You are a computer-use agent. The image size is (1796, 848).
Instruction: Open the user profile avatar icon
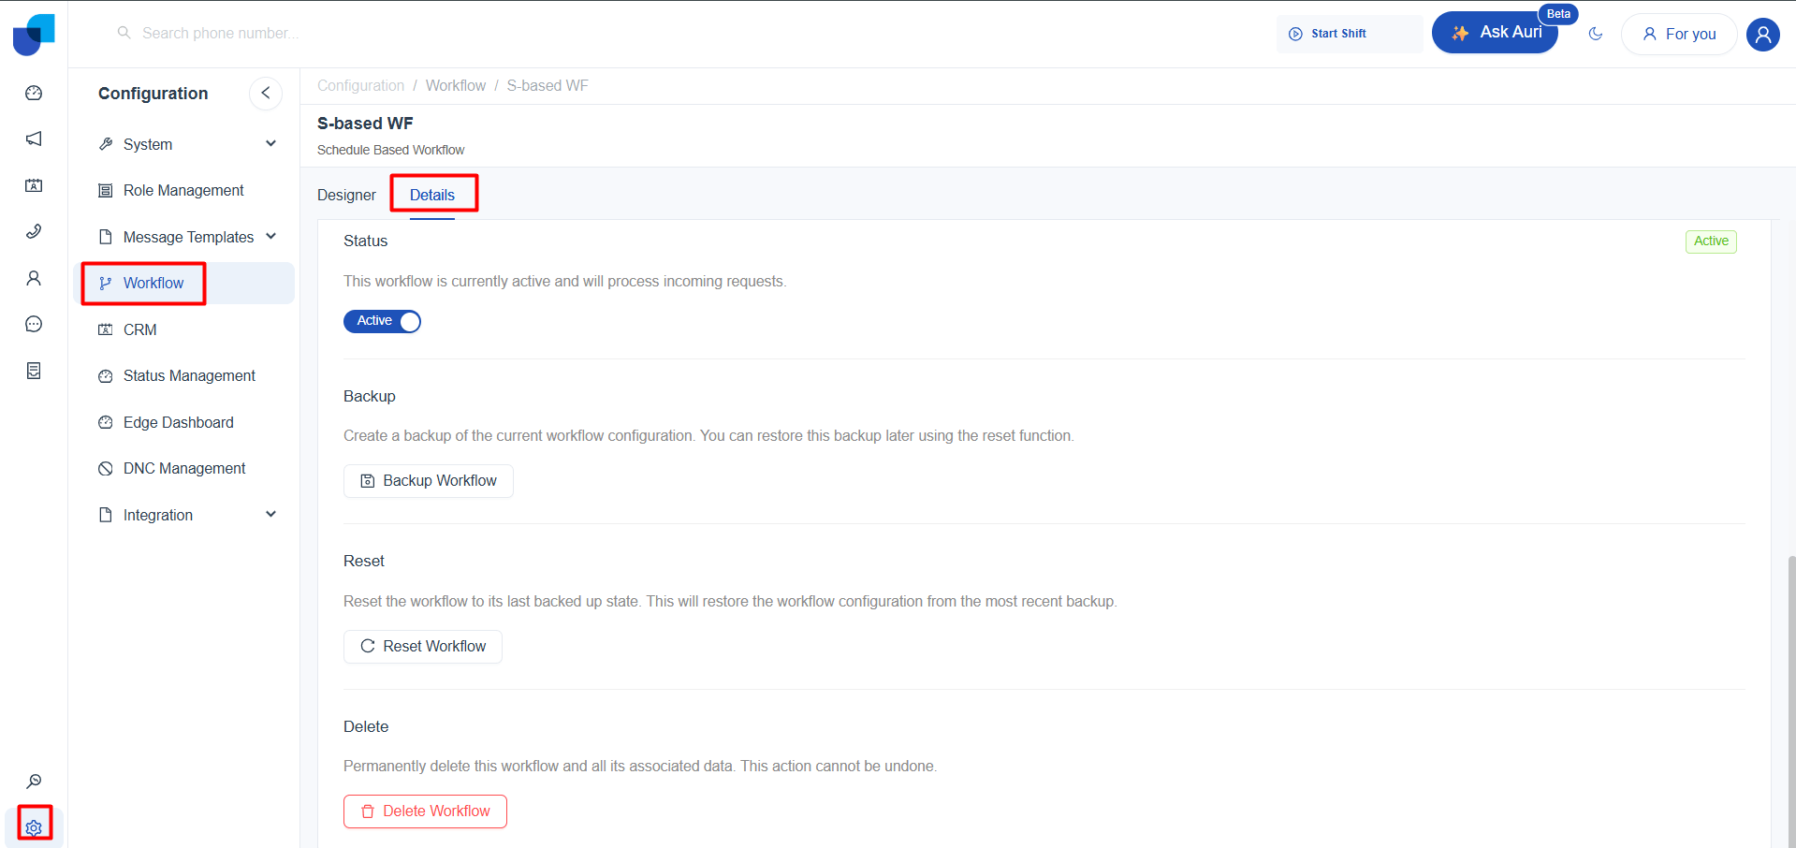pyautogui.click(x=1762, y=35)
